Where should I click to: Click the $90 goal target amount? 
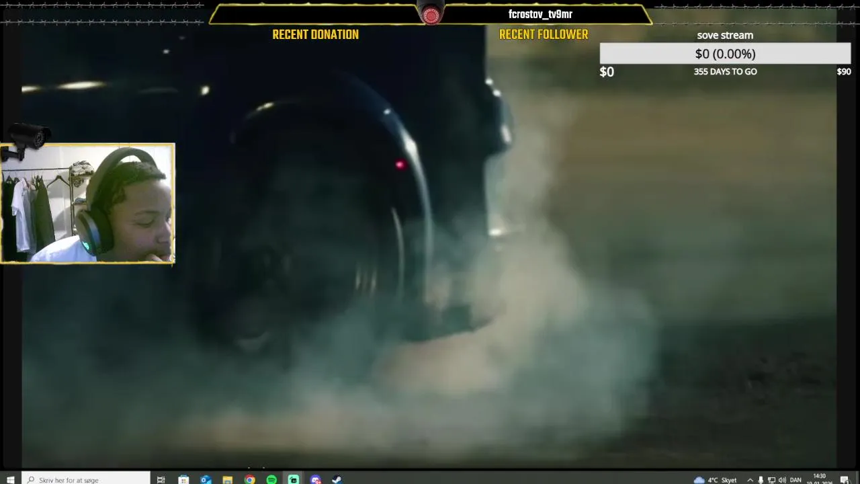(844, 71)
